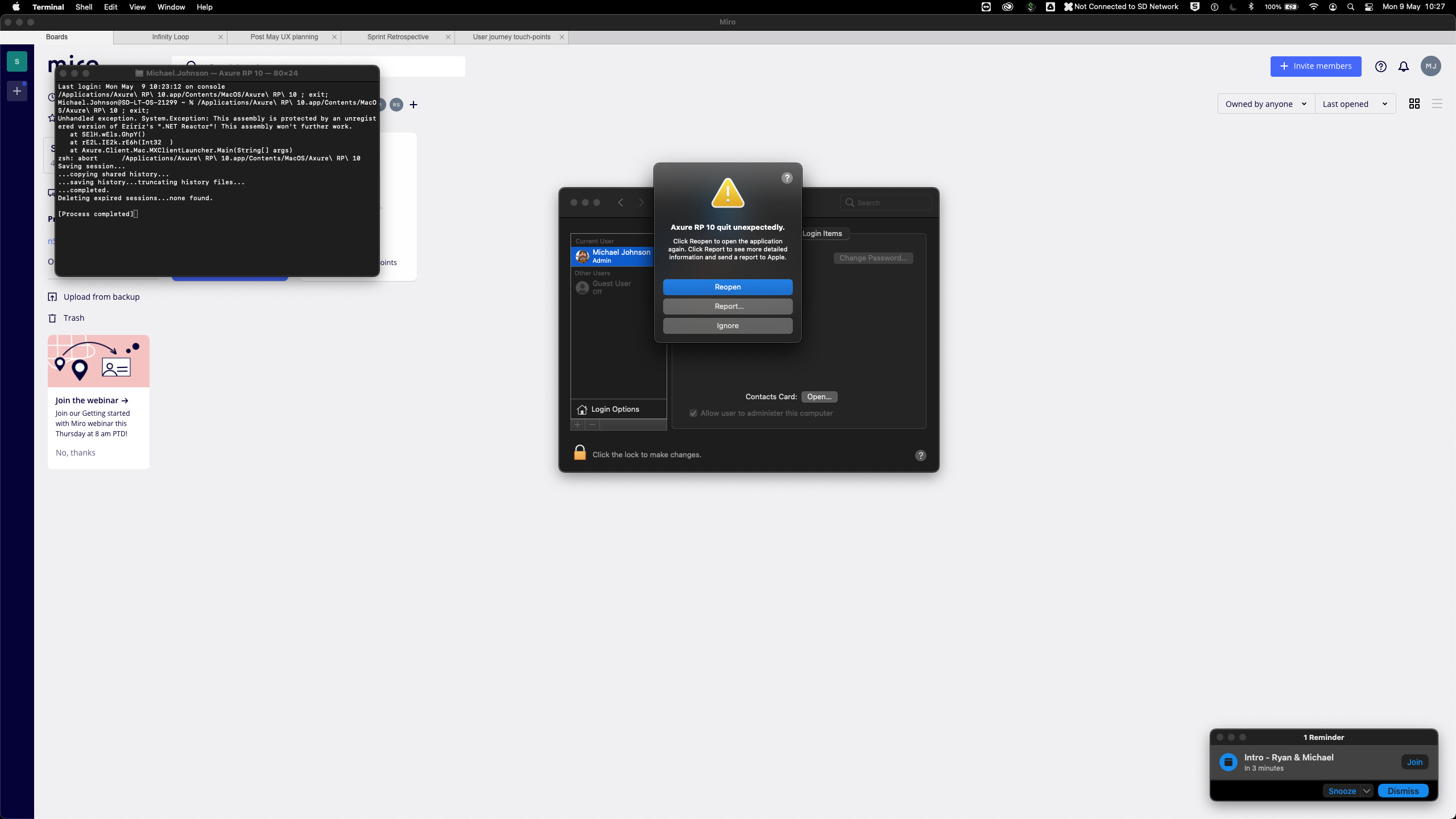Click the lock to make changes
Viewport: 1456px width, 819px height.
point(579,452)
